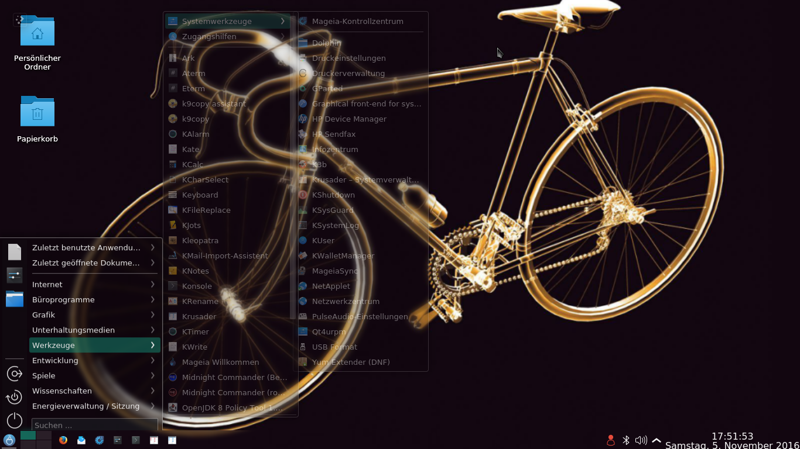This screenshot has width=800, height=449.
Task: Click the Mageia-Kontrollzentrum icon
Action: [x=303, y=21]
